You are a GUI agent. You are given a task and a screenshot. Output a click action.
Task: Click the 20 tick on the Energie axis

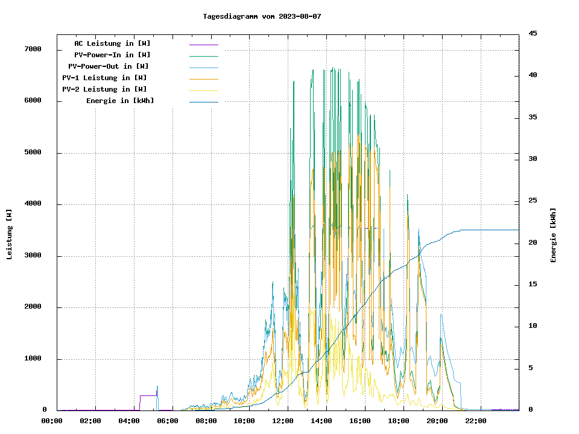coord(531,243)
